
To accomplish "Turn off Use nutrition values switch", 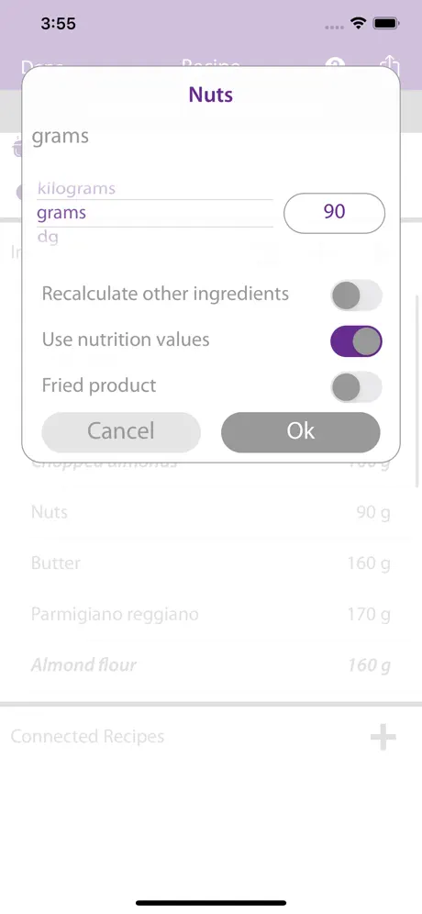I will 356,341.
